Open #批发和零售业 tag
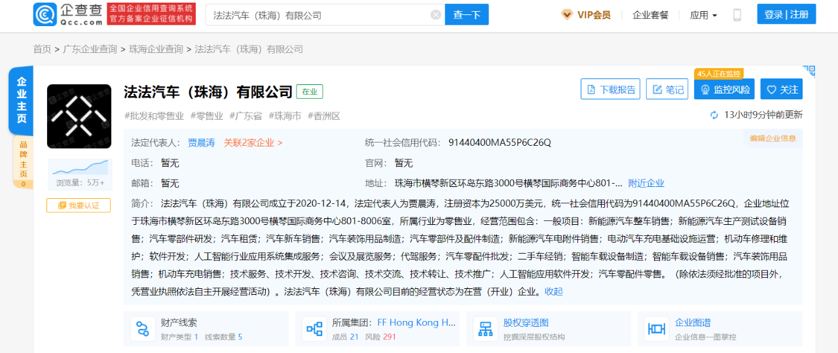This screenshot has width=838, height=353. coord(154,116)
